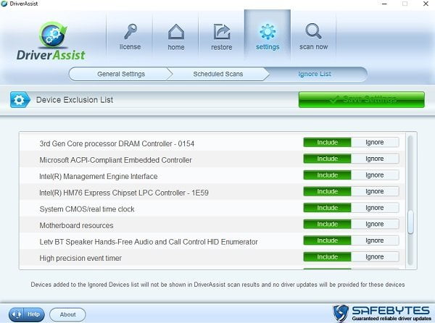Start scan now magnifier icon
This screenshot has height=323, width=435.
313,31
